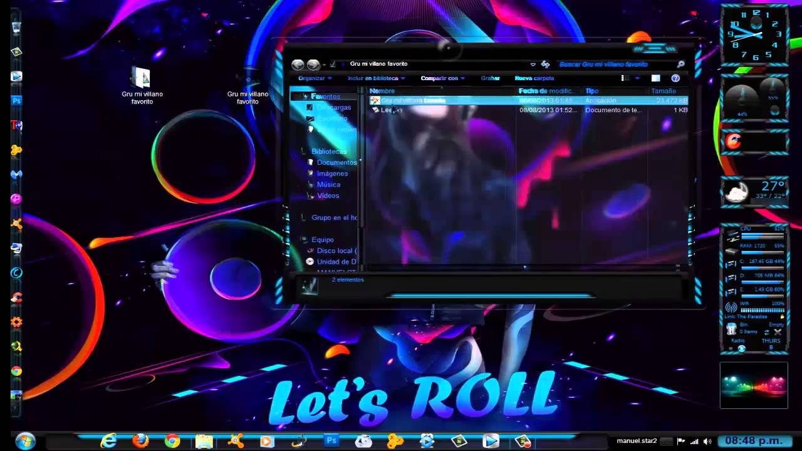Click the Windows Start orb
Screen dimensions: 802x451
click(x=25, y=441)
